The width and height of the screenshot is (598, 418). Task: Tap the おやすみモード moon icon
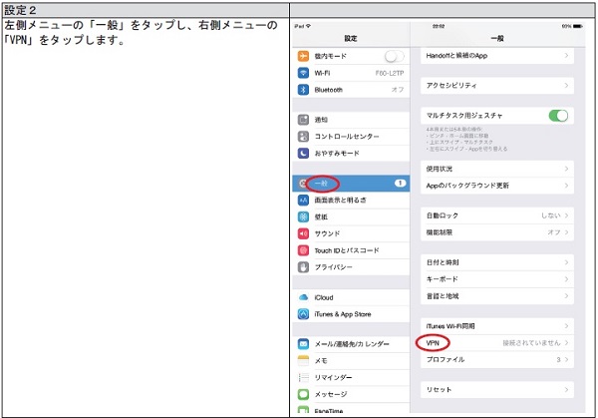point(304,153)
